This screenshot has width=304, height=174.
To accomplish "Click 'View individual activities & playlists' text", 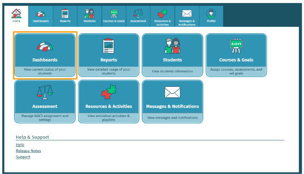I will click(108, 118).
